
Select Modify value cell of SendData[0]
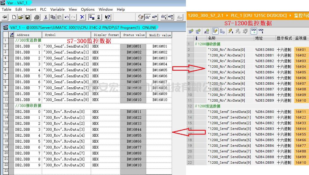pos(160,46)
